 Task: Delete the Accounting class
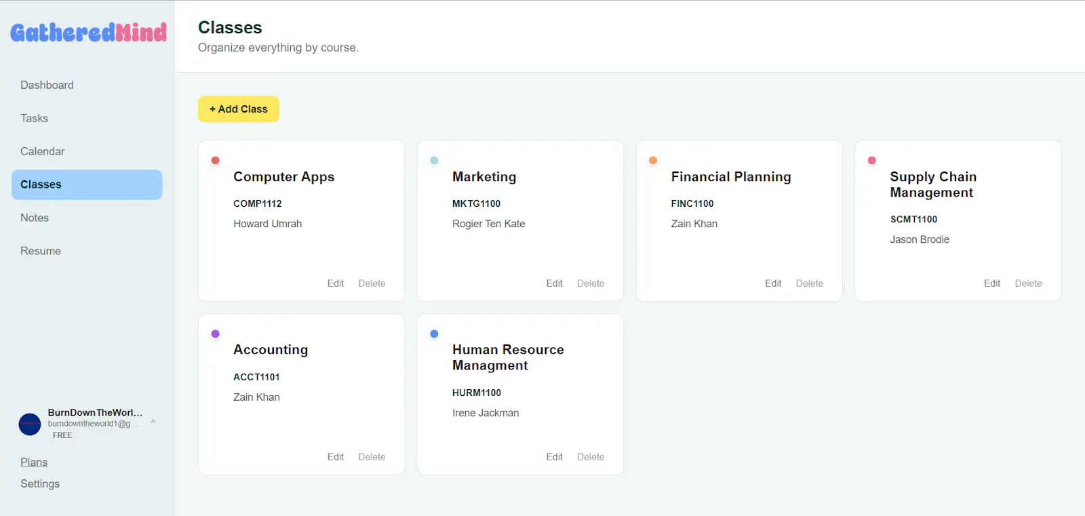(x=372, y=457)
